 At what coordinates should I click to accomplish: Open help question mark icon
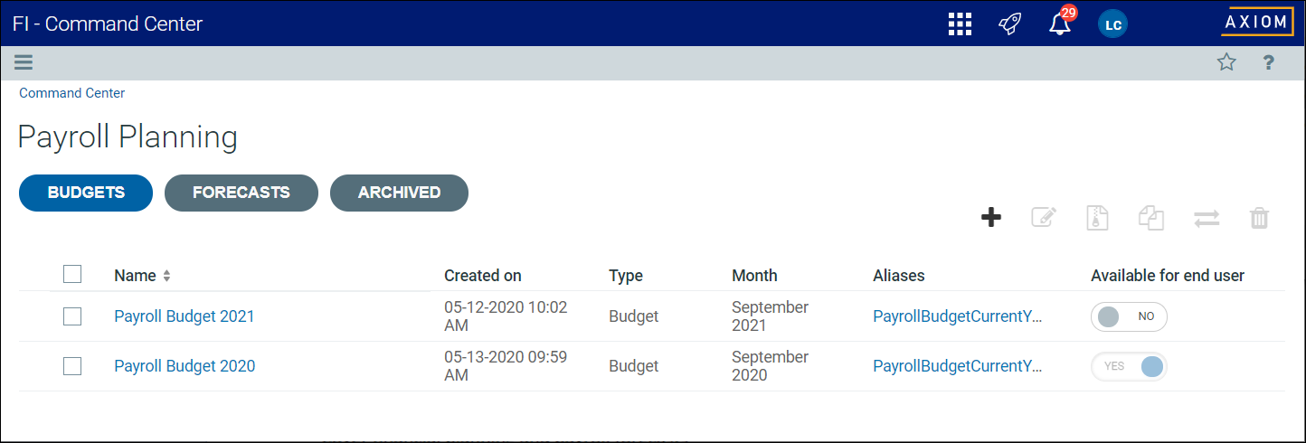(1269, 62)
